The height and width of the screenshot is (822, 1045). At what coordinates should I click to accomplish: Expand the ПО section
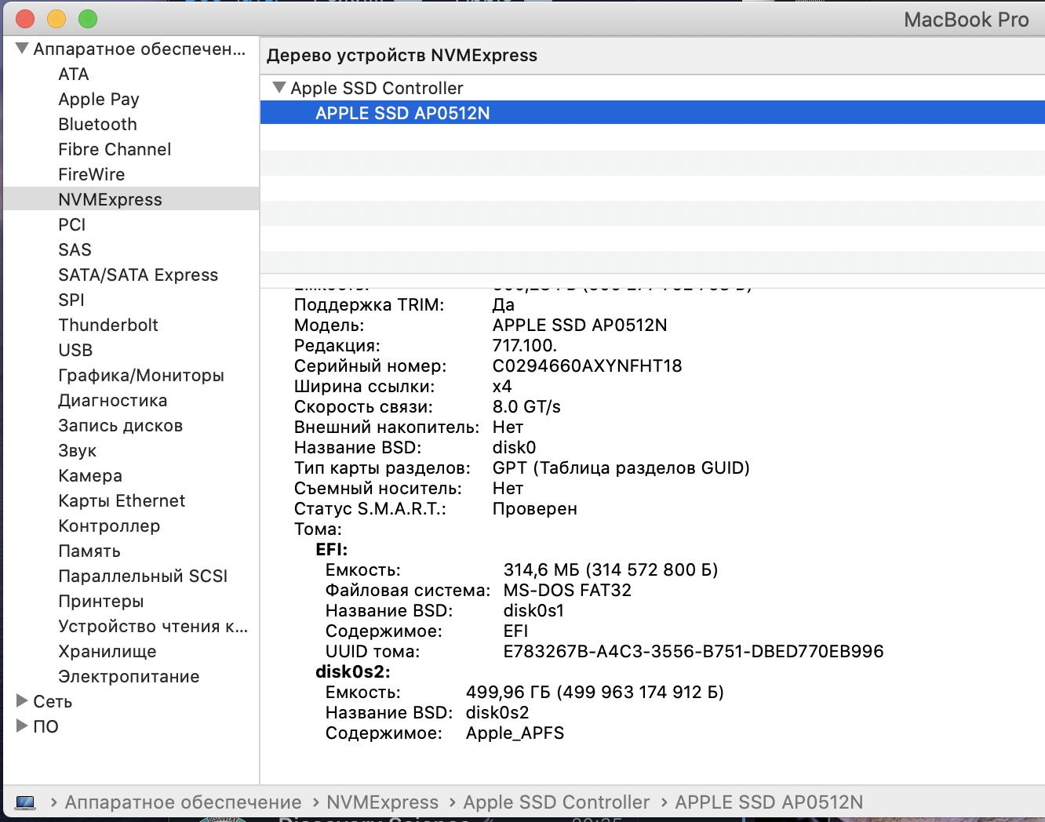(x=22, y=726)
